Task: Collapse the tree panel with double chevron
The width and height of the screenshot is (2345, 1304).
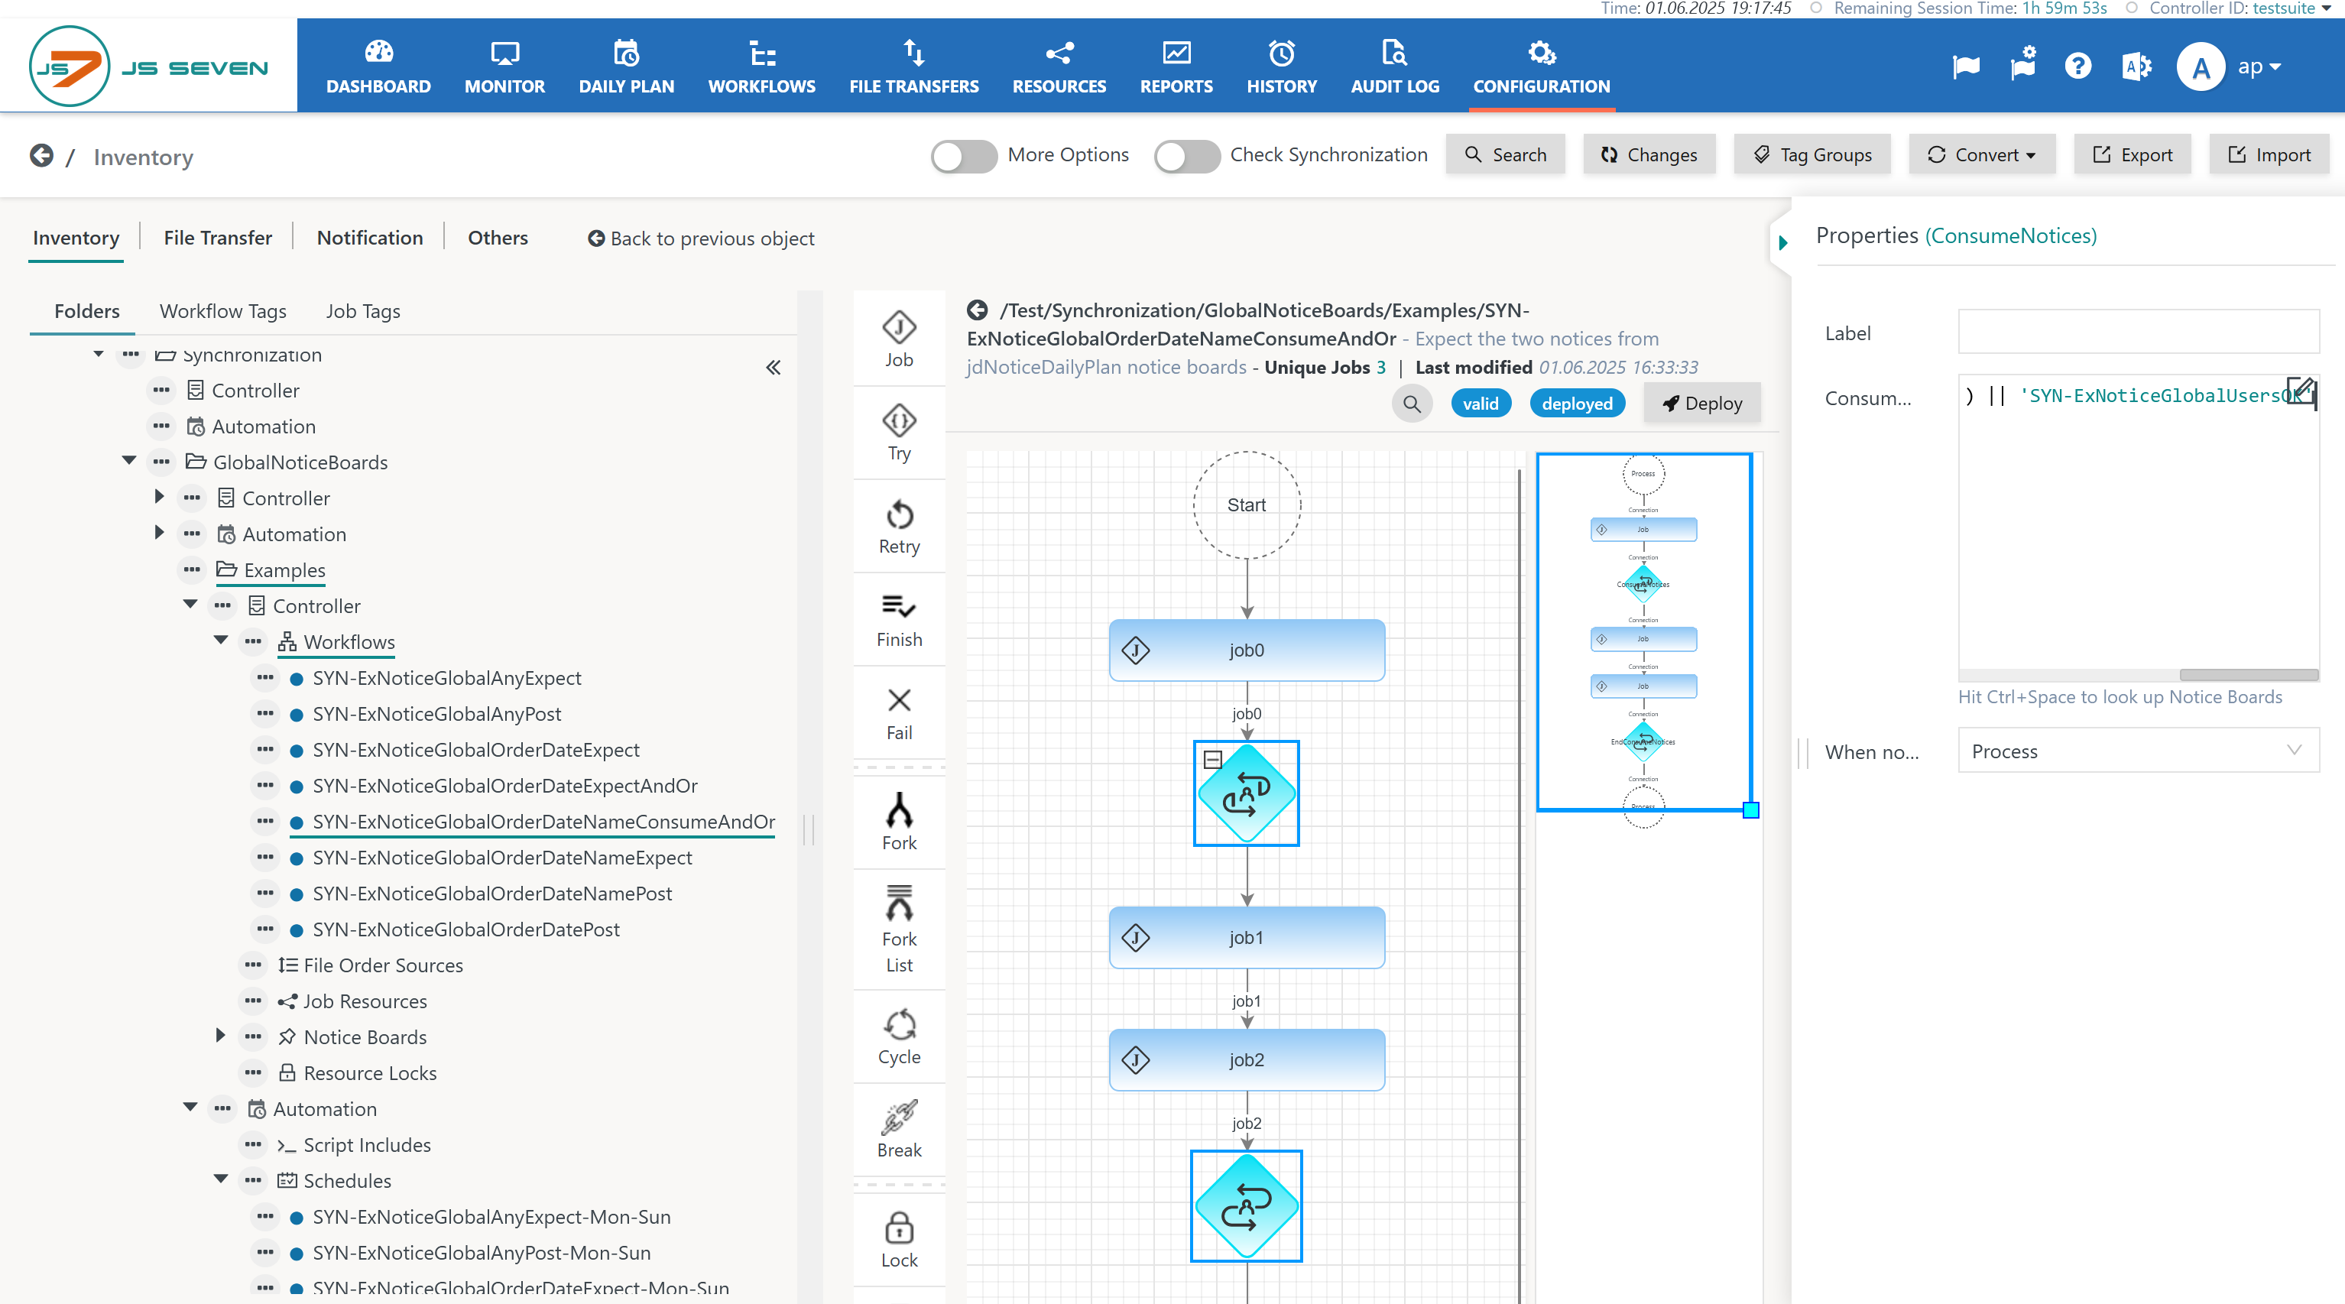Action: click(773, 368)
